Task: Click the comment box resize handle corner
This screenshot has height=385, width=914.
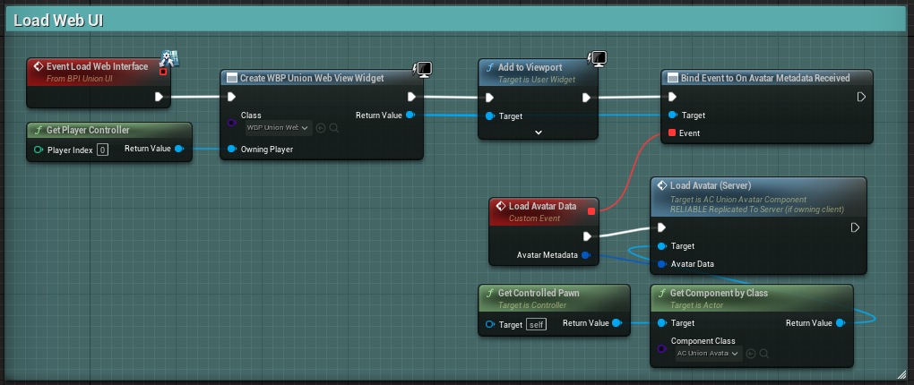Action: (901, 373)
